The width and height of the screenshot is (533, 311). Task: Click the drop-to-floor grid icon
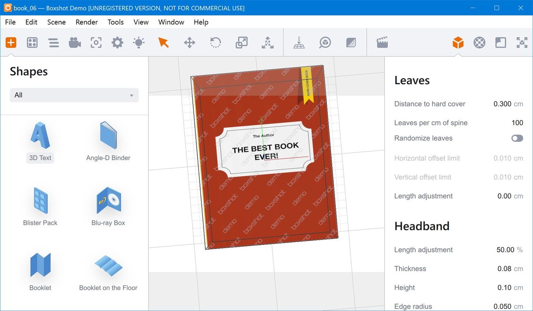[299, 43]
